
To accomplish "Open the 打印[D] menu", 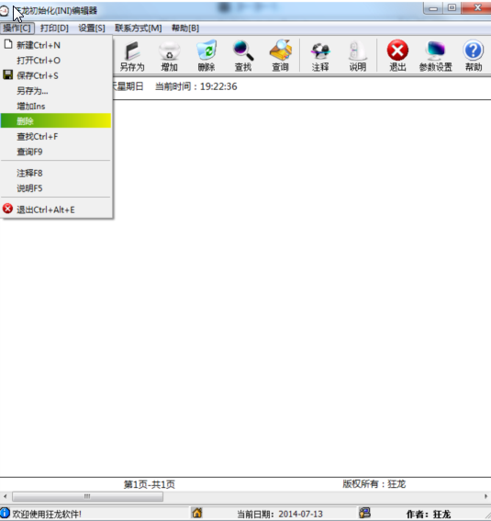I will coord(54,28).
